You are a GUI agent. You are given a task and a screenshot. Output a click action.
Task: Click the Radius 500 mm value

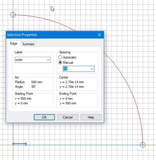coord(37,82)
